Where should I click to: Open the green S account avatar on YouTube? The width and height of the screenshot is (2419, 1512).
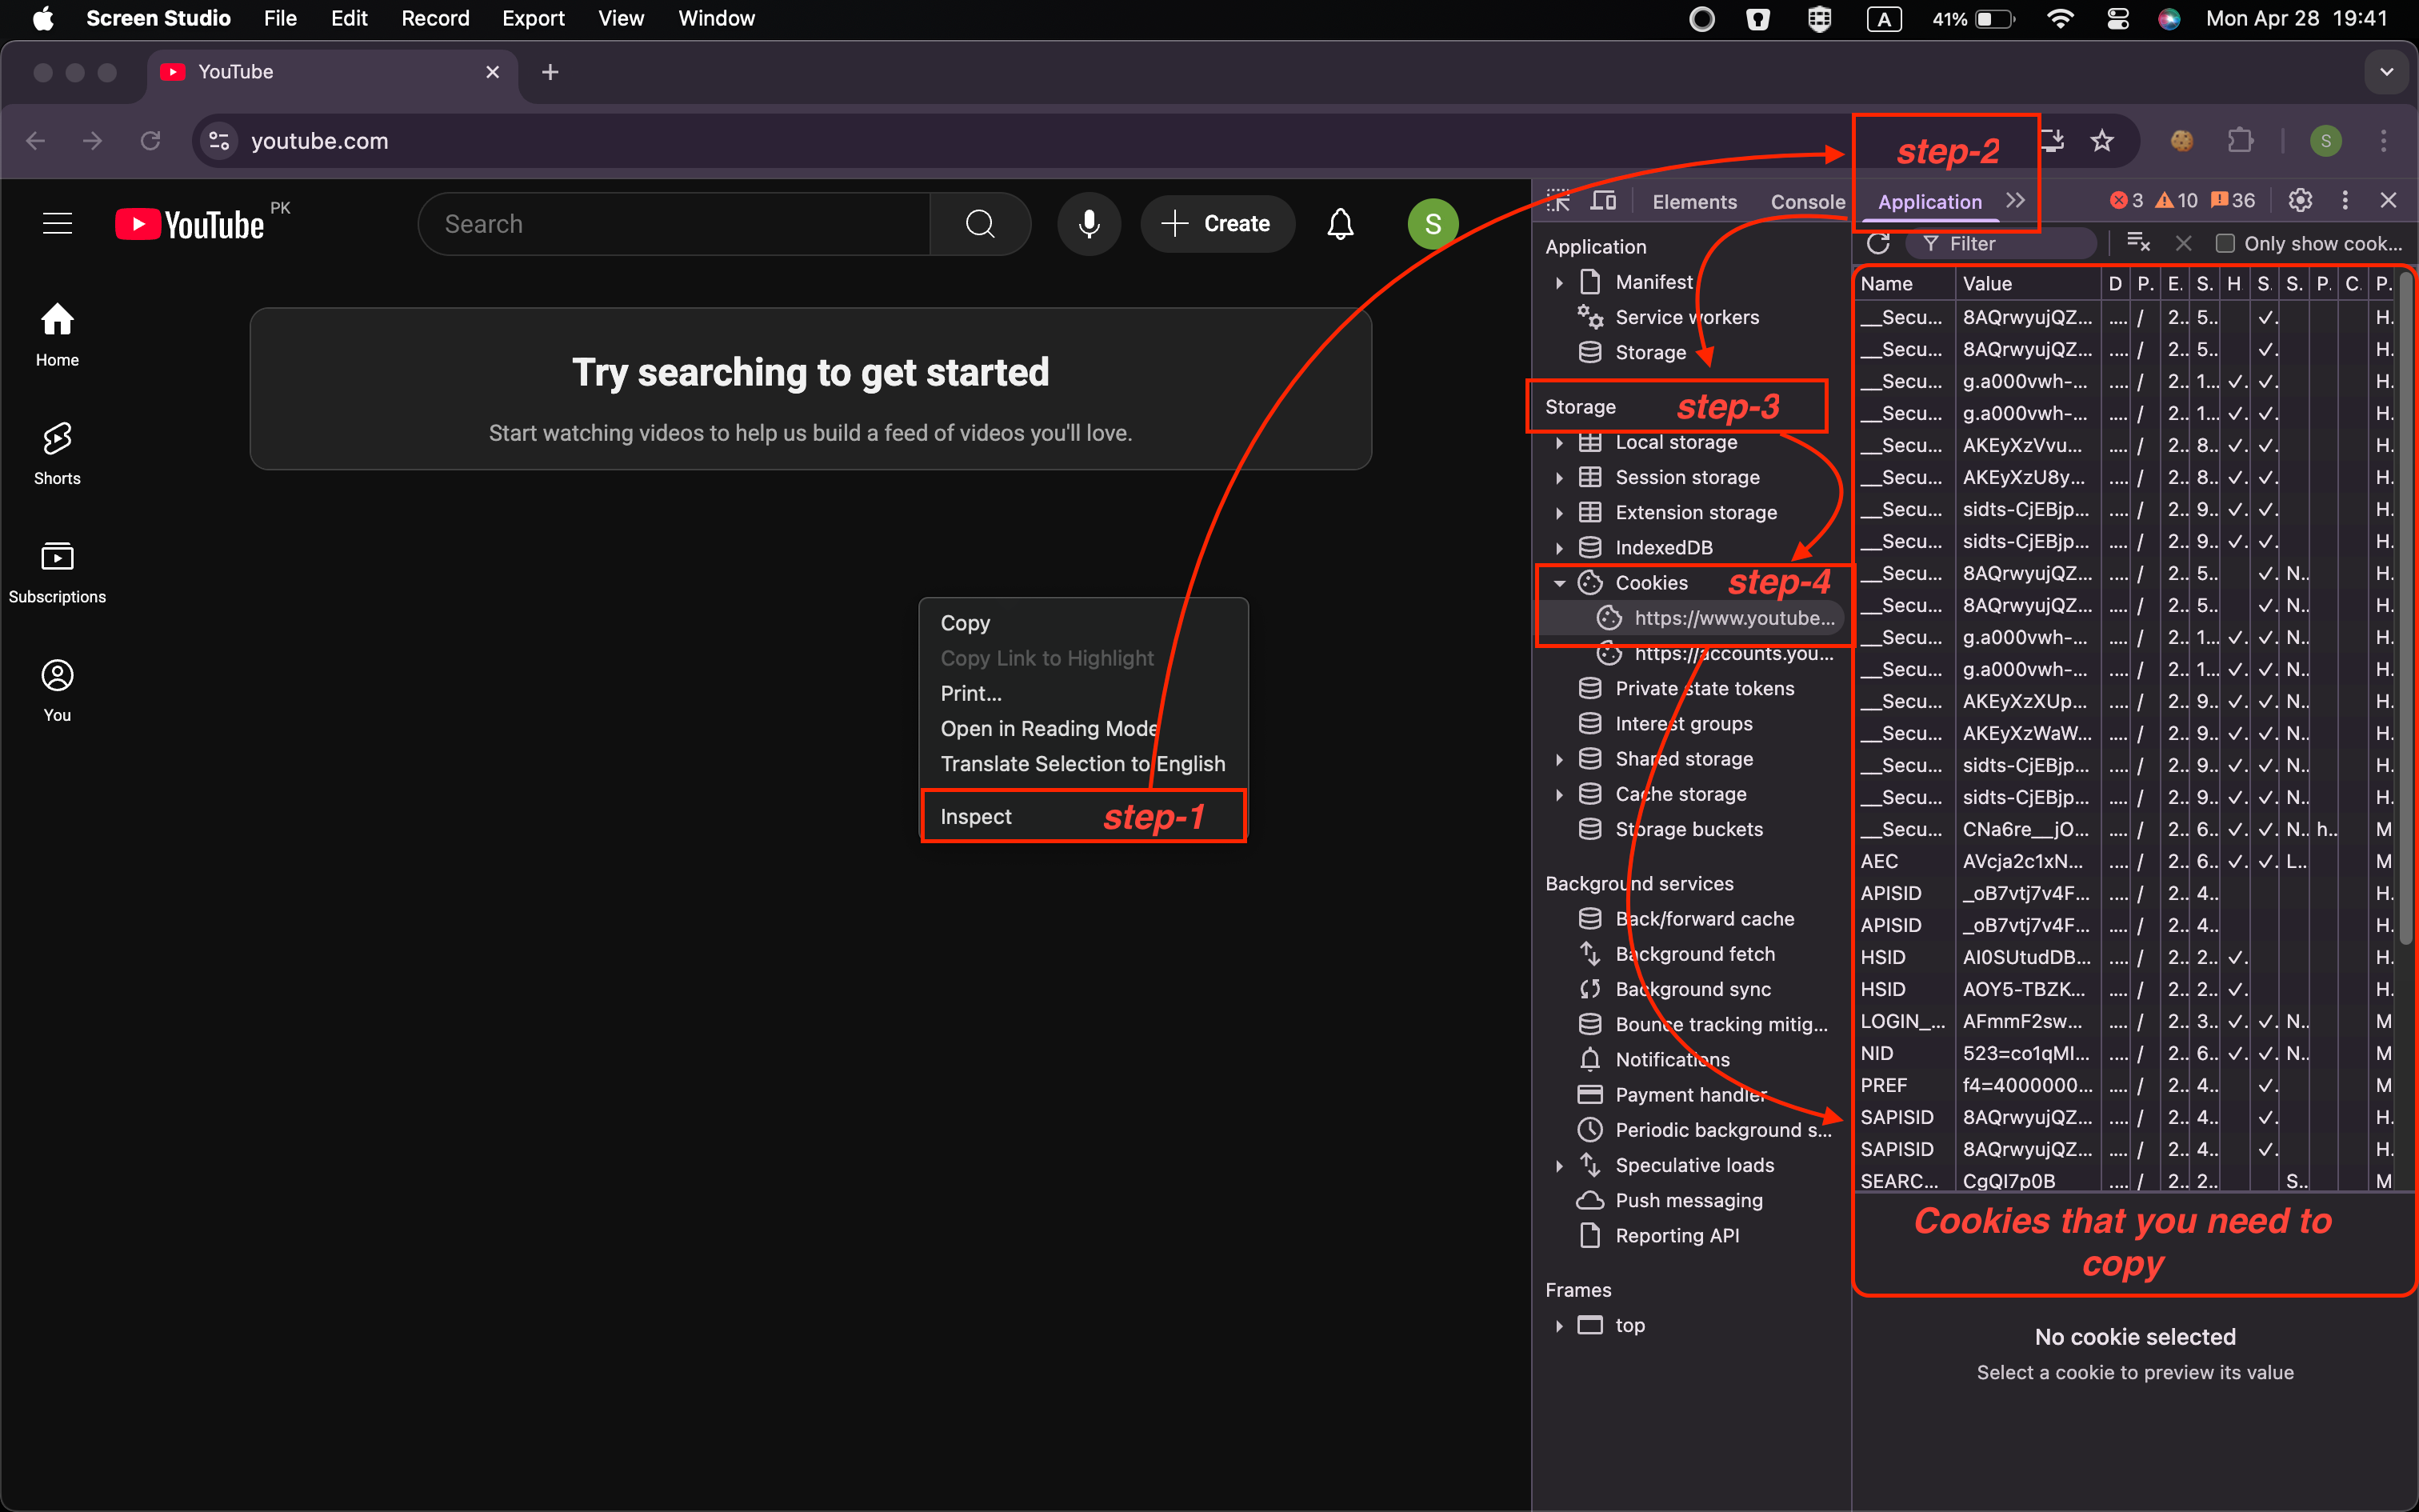point(1433,224)
